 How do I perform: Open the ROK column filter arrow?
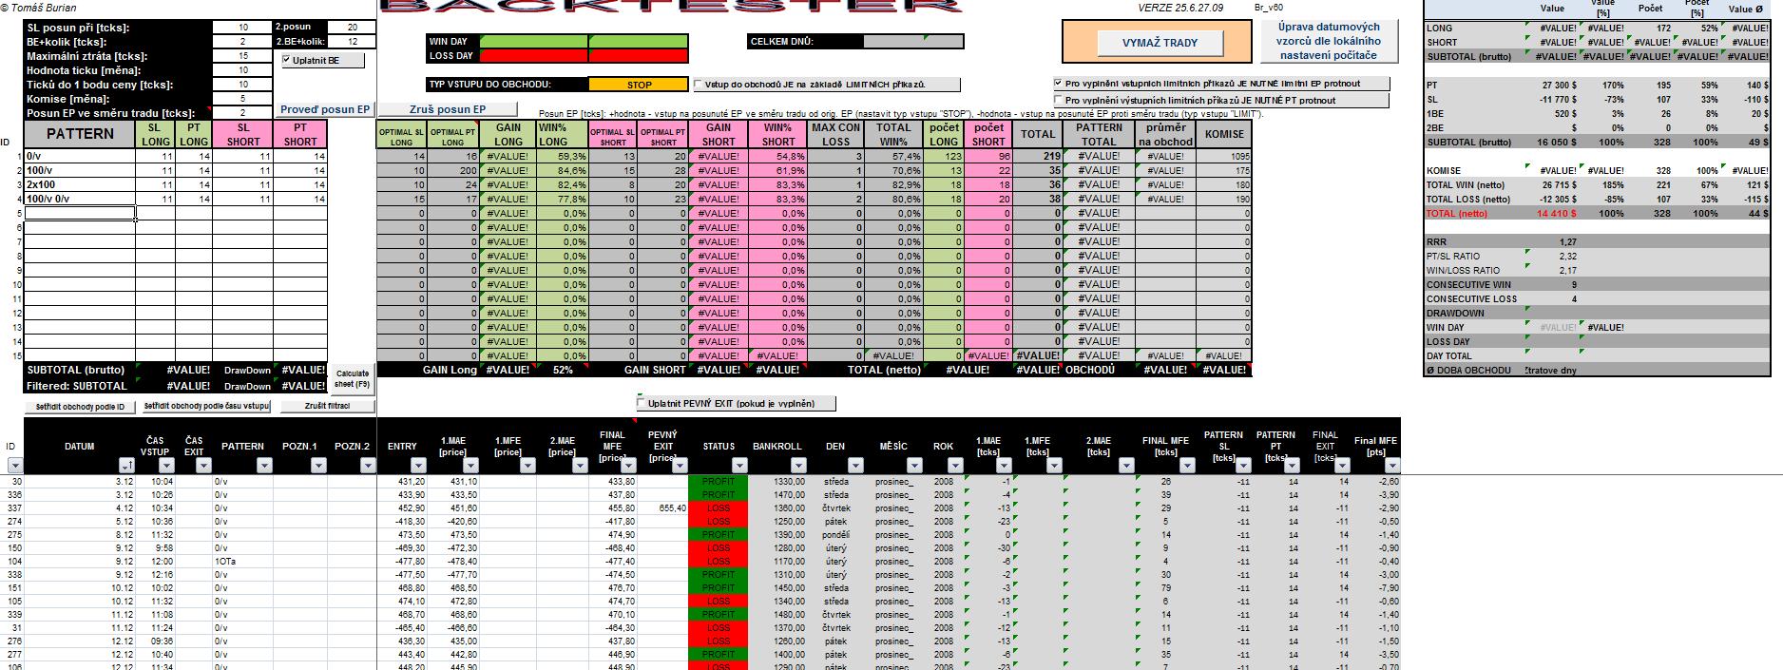pos(955,466)
